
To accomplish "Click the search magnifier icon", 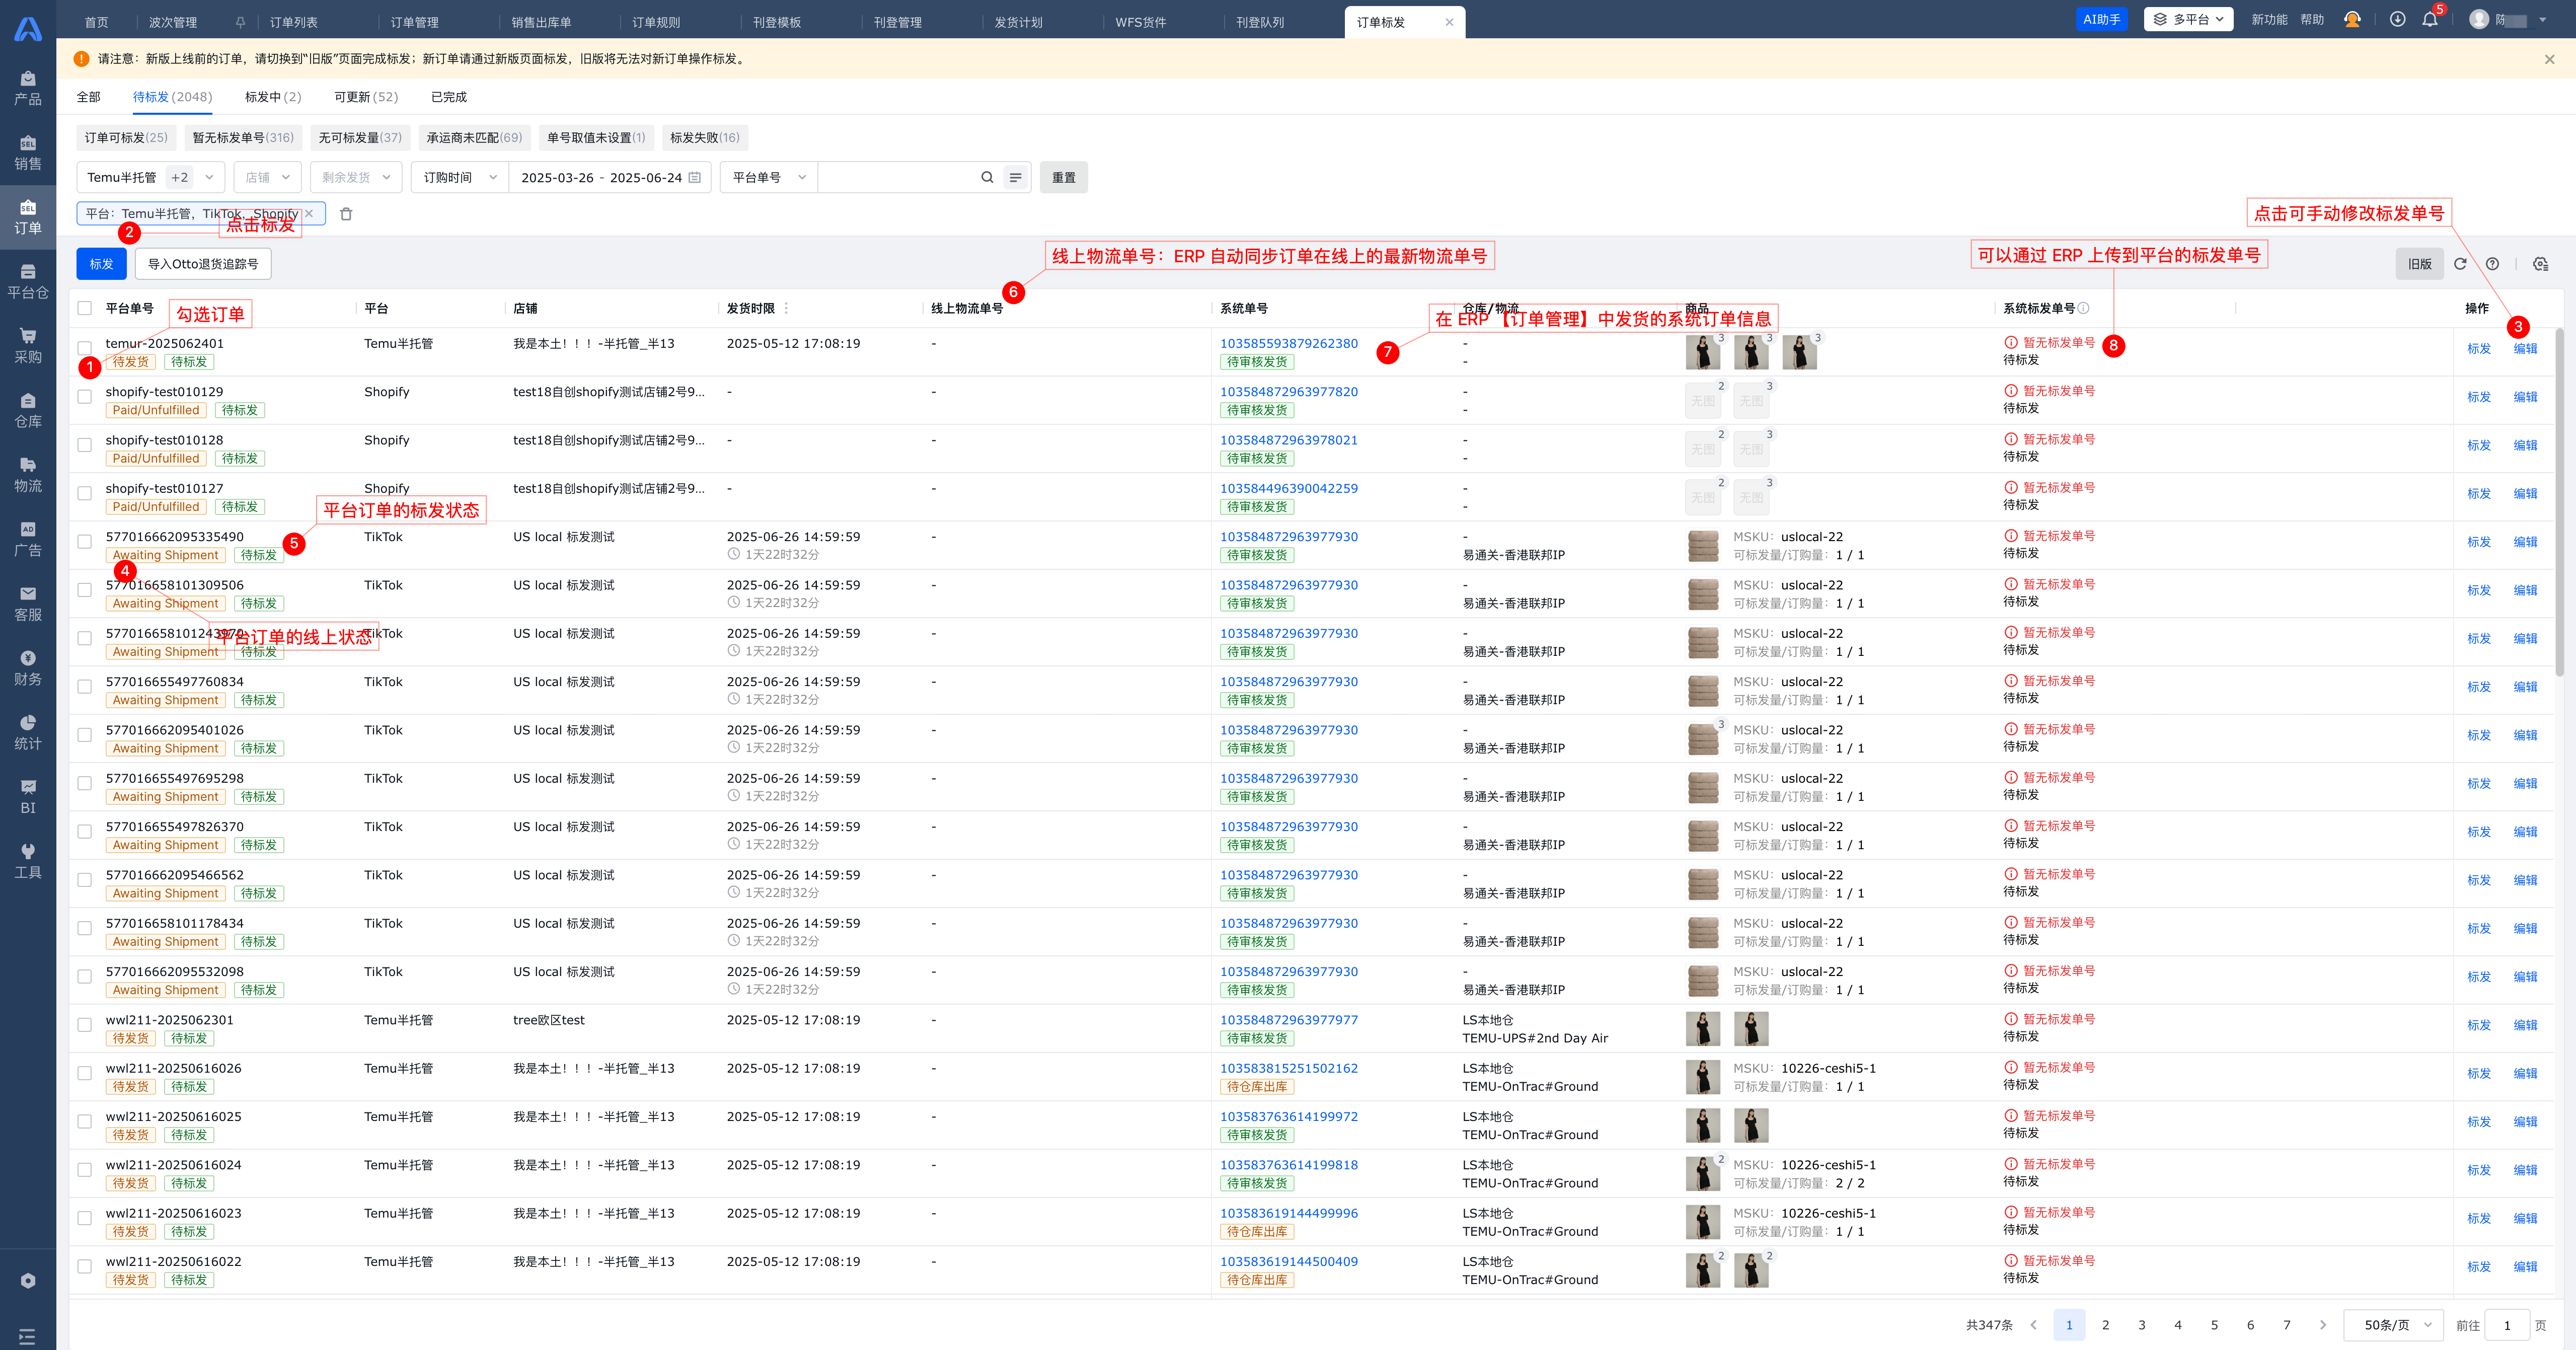I will pyautogui.click(x=987, y=178).
